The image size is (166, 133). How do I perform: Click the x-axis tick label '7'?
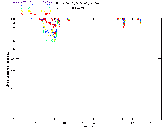pos(35,123)
